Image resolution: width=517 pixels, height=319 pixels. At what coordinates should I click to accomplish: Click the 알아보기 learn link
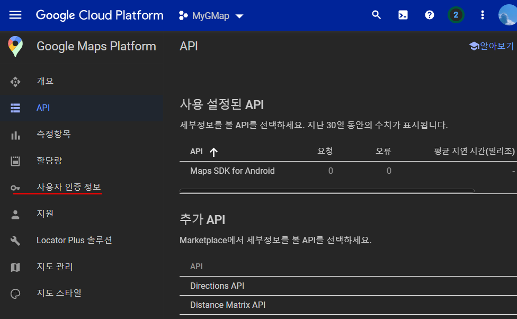(491, 46)
